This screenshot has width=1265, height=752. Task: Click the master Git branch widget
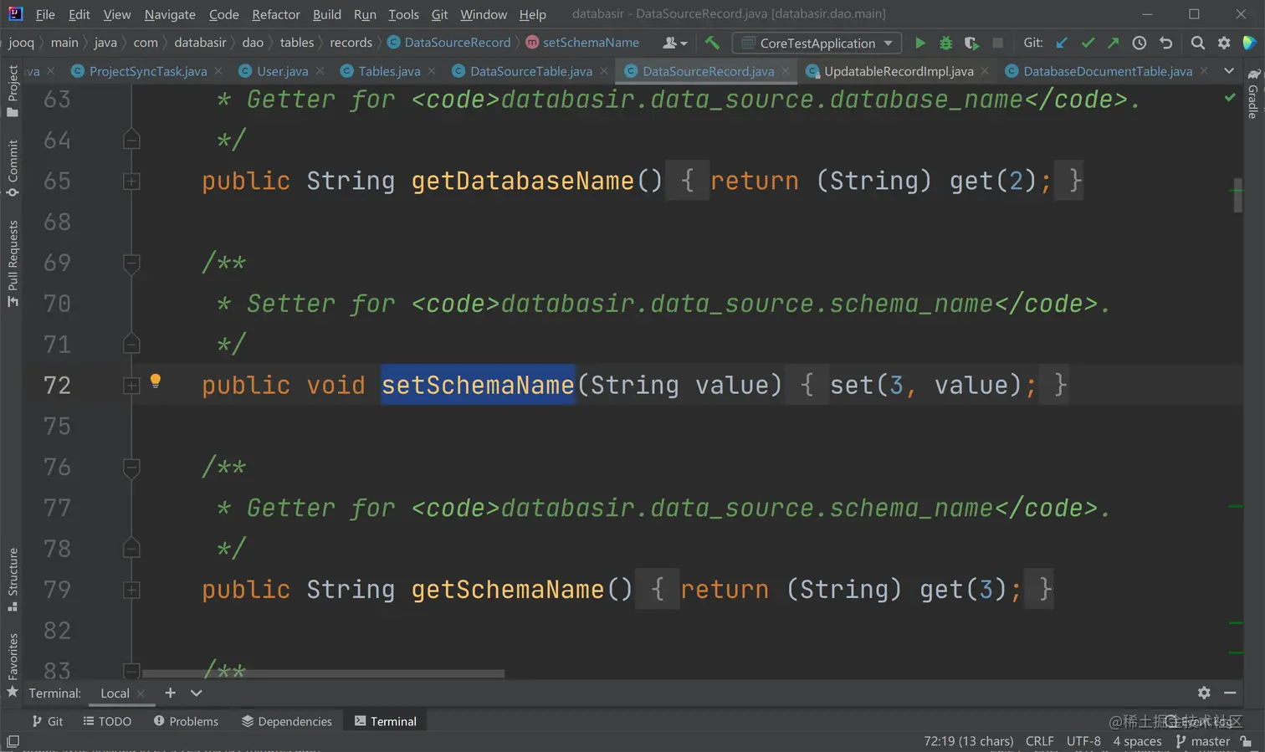(1203, 741)
